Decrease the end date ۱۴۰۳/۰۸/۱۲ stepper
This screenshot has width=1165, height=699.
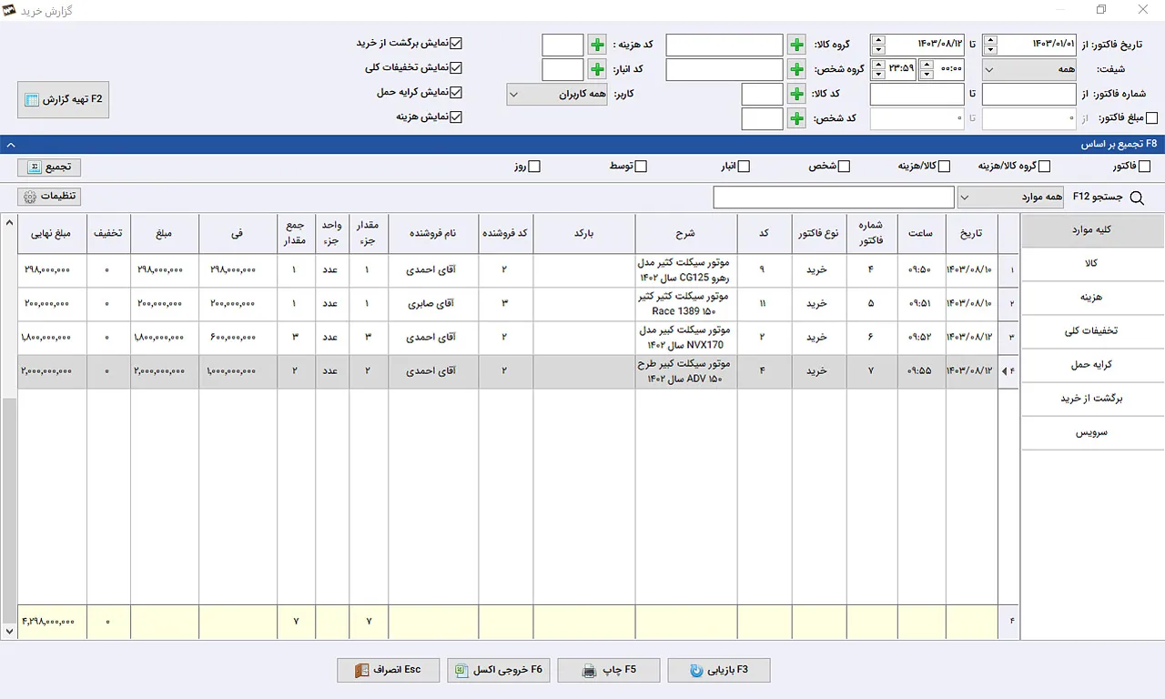pos(878,50)
